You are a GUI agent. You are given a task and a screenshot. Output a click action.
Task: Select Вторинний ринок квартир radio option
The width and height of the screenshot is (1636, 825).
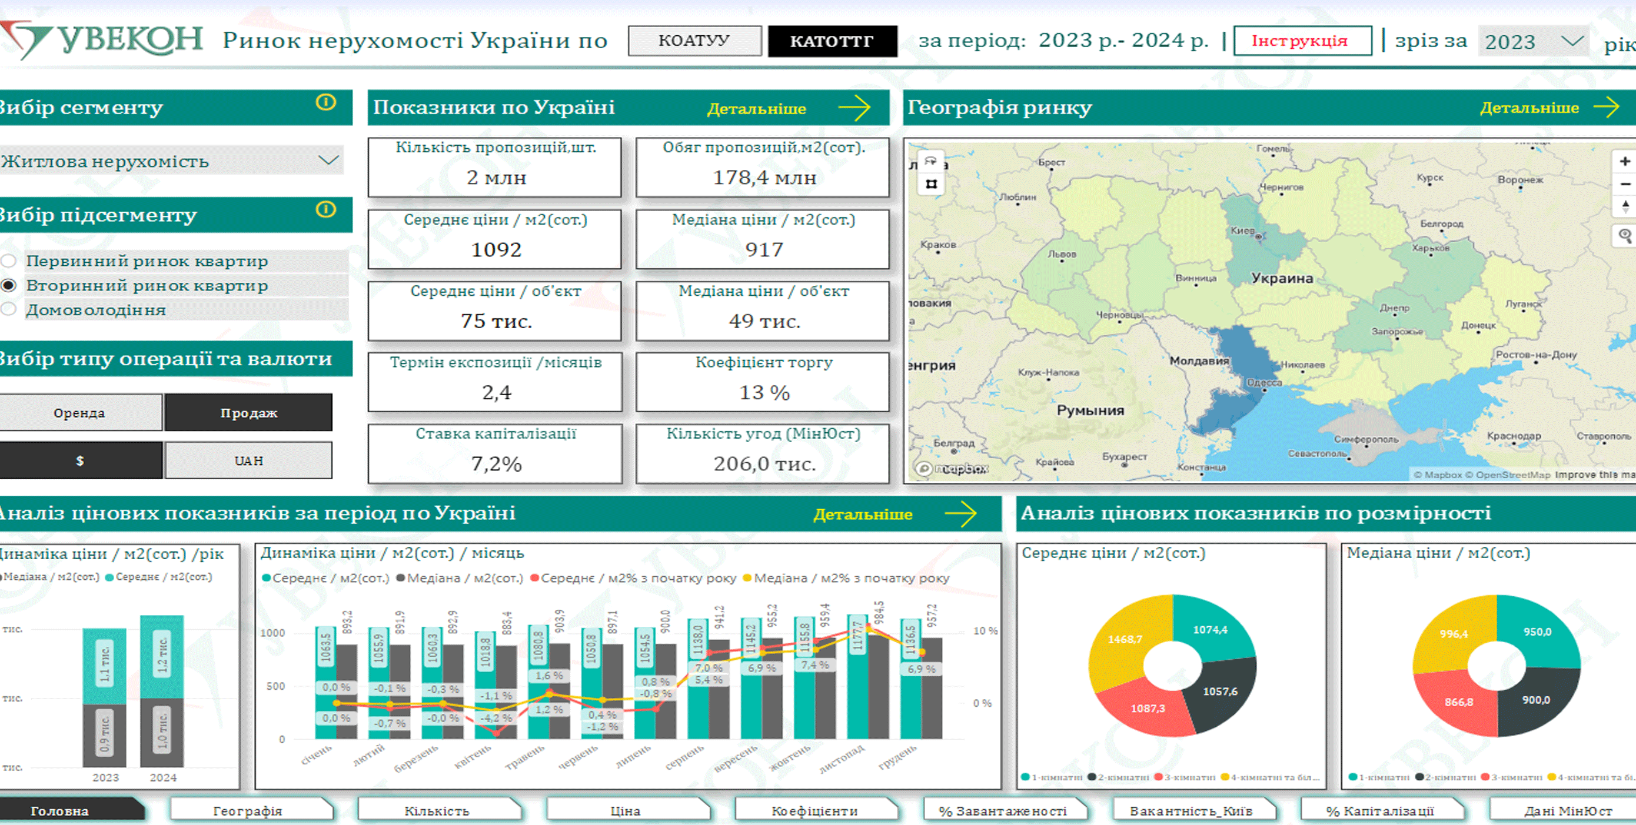[8, 286]
